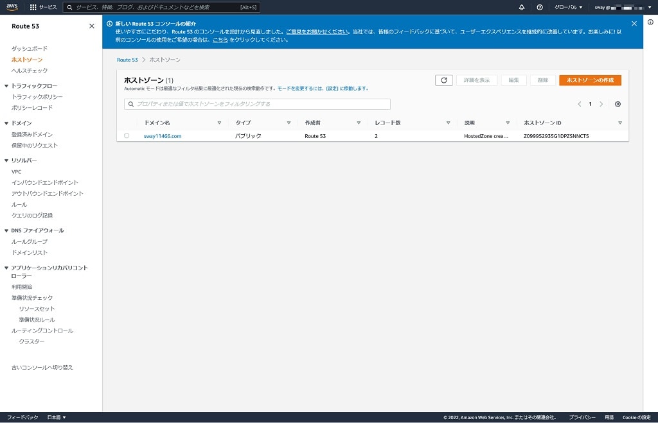Screen dimensions: 658x423
Task: Sort by the 作成者 column arrow
Action: (x=359, y=123)
